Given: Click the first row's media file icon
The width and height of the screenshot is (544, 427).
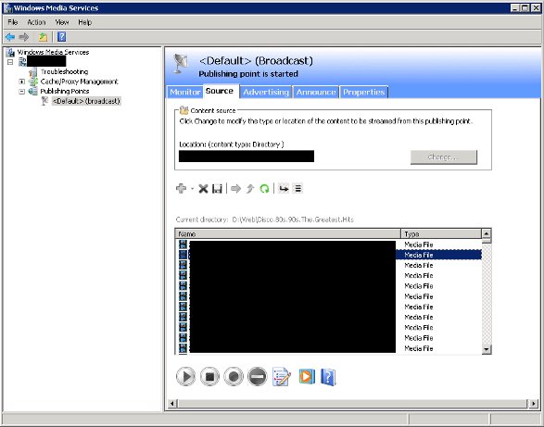Looking at the screenshot, I should pos(183,245).
